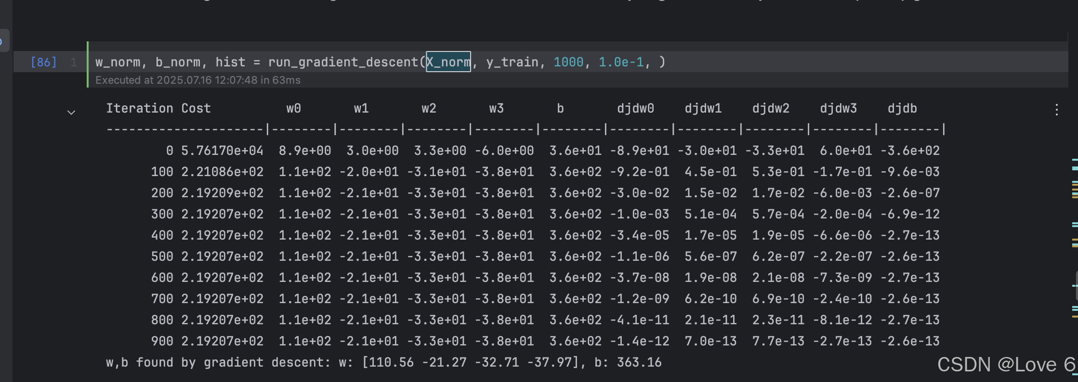The image size is (1078, 382).
Task: Click the 'djdb' column header
Action: [x=902, y=108]
